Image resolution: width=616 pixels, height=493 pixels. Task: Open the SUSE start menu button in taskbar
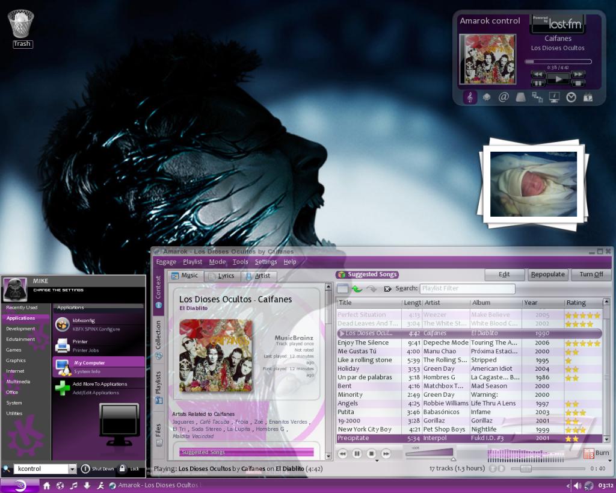click(20, 486)
